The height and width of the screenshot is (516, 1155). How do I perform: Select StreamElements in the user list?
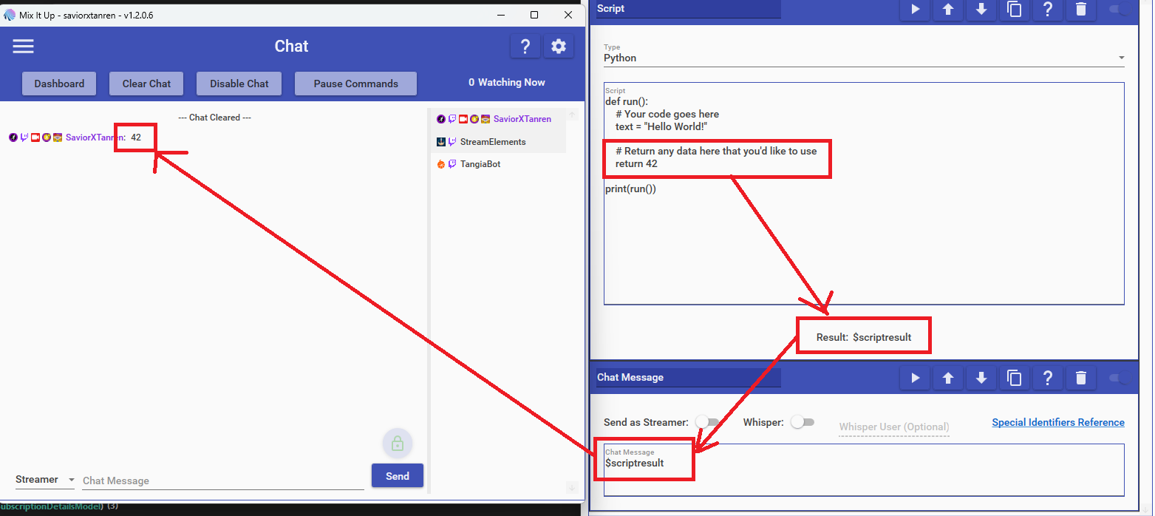[492, 142]
